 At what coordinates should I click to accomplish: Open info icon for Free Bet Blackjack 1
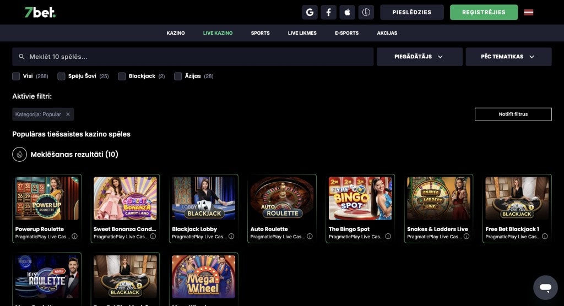click(x=545, y=236)
